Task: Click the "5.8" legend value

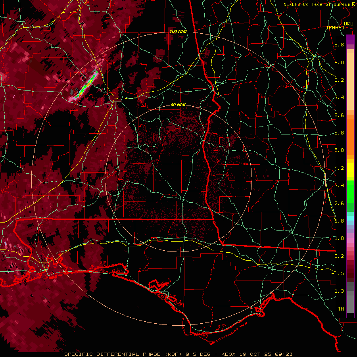Action: pyautogui.click(x=339, y=133)
